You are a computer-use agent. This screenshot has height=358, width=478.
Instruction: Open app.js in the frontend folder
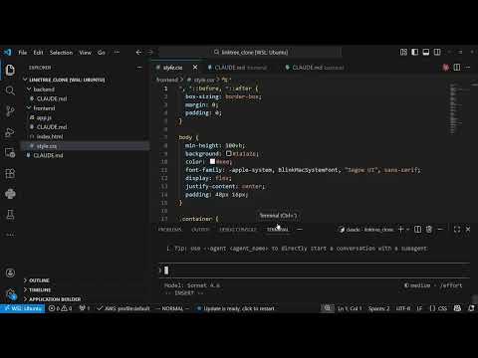(x=44, y=117)
